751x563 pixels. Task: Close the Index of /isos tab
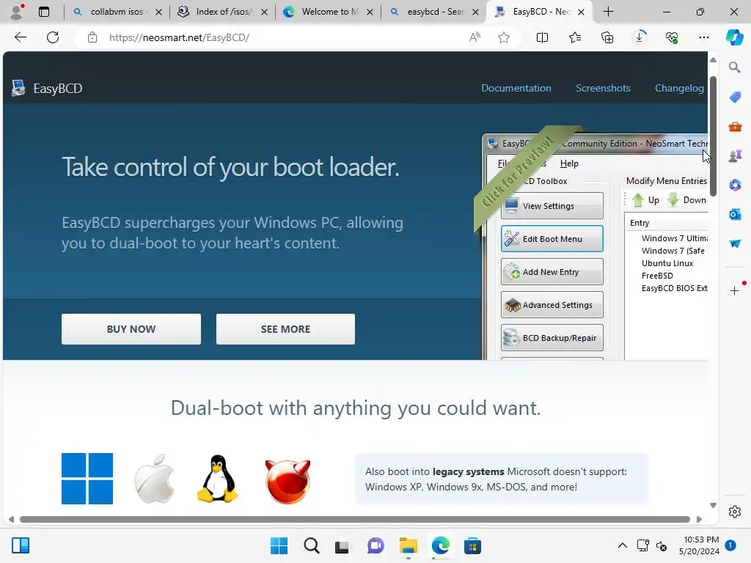pyautogui.click(x=264, y=12)
